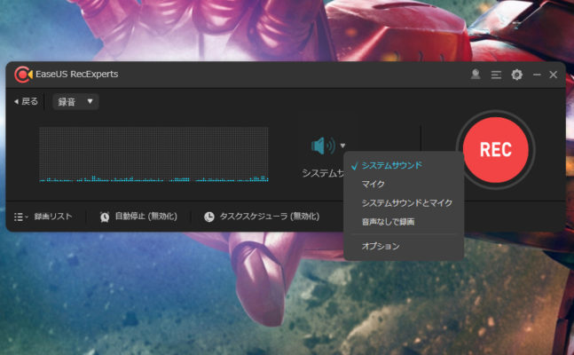The width and height of the screenshot is (574, 355).
Task: Choose 音声なしで録画 menu entry
Action: pyautogui.click(x=388, y=222)
